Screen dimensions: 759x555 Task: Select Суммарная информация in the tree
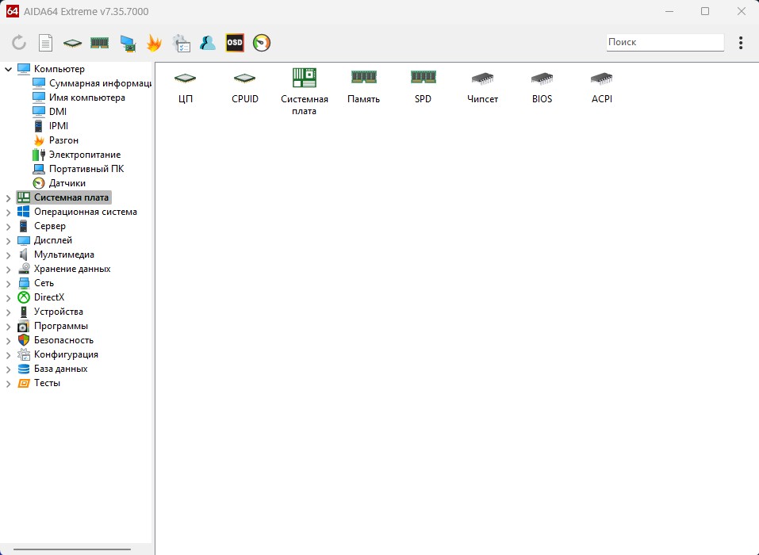point(92,83)
